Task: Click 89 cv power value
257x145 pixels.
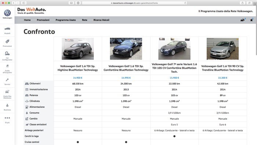Action: tap(222, 95)
